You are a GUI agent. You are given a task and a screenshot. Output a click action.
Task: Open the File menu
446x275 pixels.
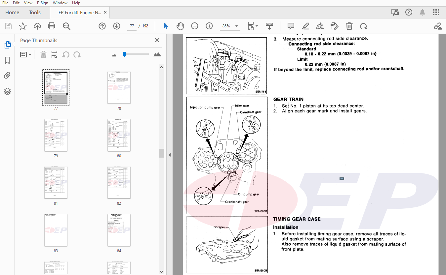5,3
